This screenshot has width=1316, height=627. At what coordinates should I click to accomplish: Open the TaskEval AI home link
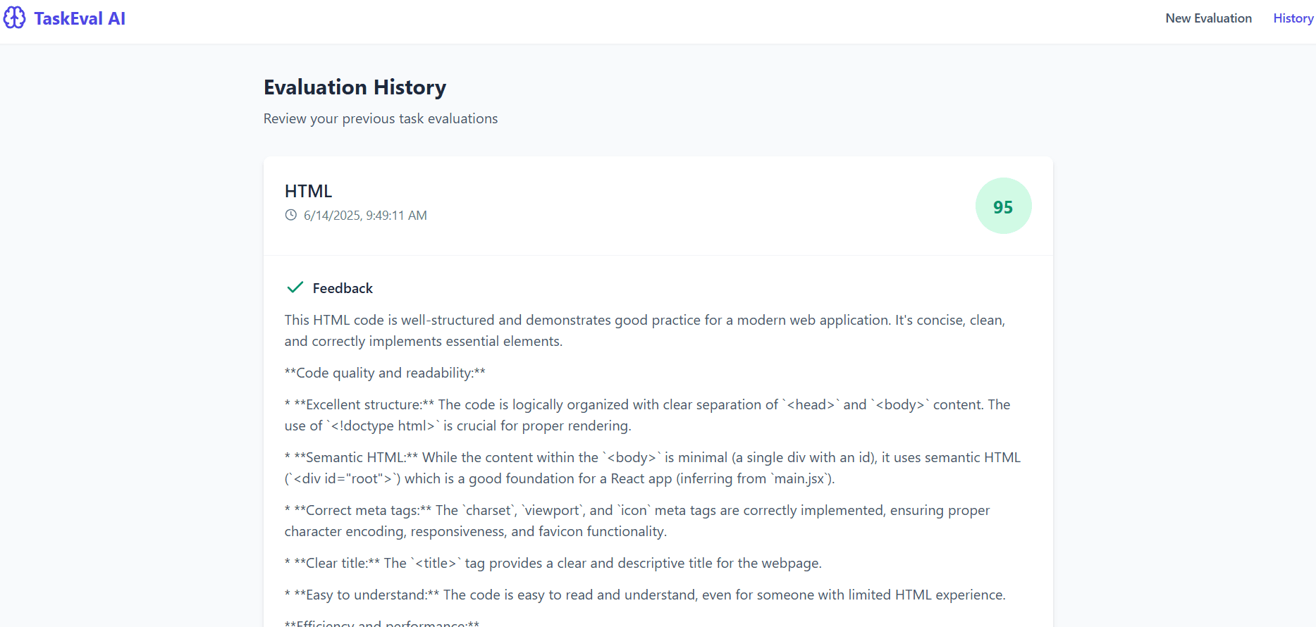[64, 18]
